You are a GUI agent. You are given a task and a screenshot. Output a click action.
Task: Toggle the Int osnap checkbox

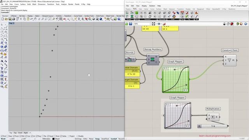point(32,136)
